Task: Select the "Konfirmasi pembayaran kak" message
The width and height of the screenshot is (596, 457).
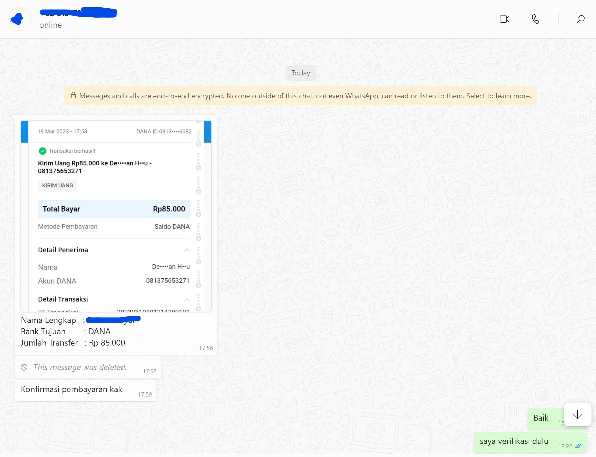Action: pyautogui.click(x=85, y=390)
